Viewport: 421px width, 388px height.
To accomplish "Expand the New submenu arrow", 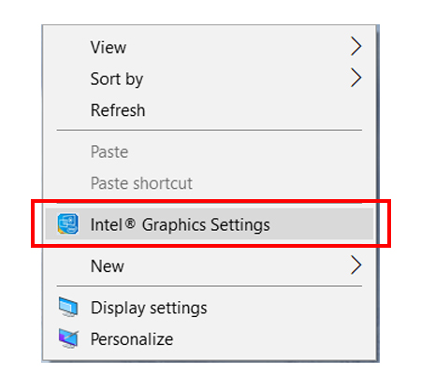I will [x=356, y=265].
